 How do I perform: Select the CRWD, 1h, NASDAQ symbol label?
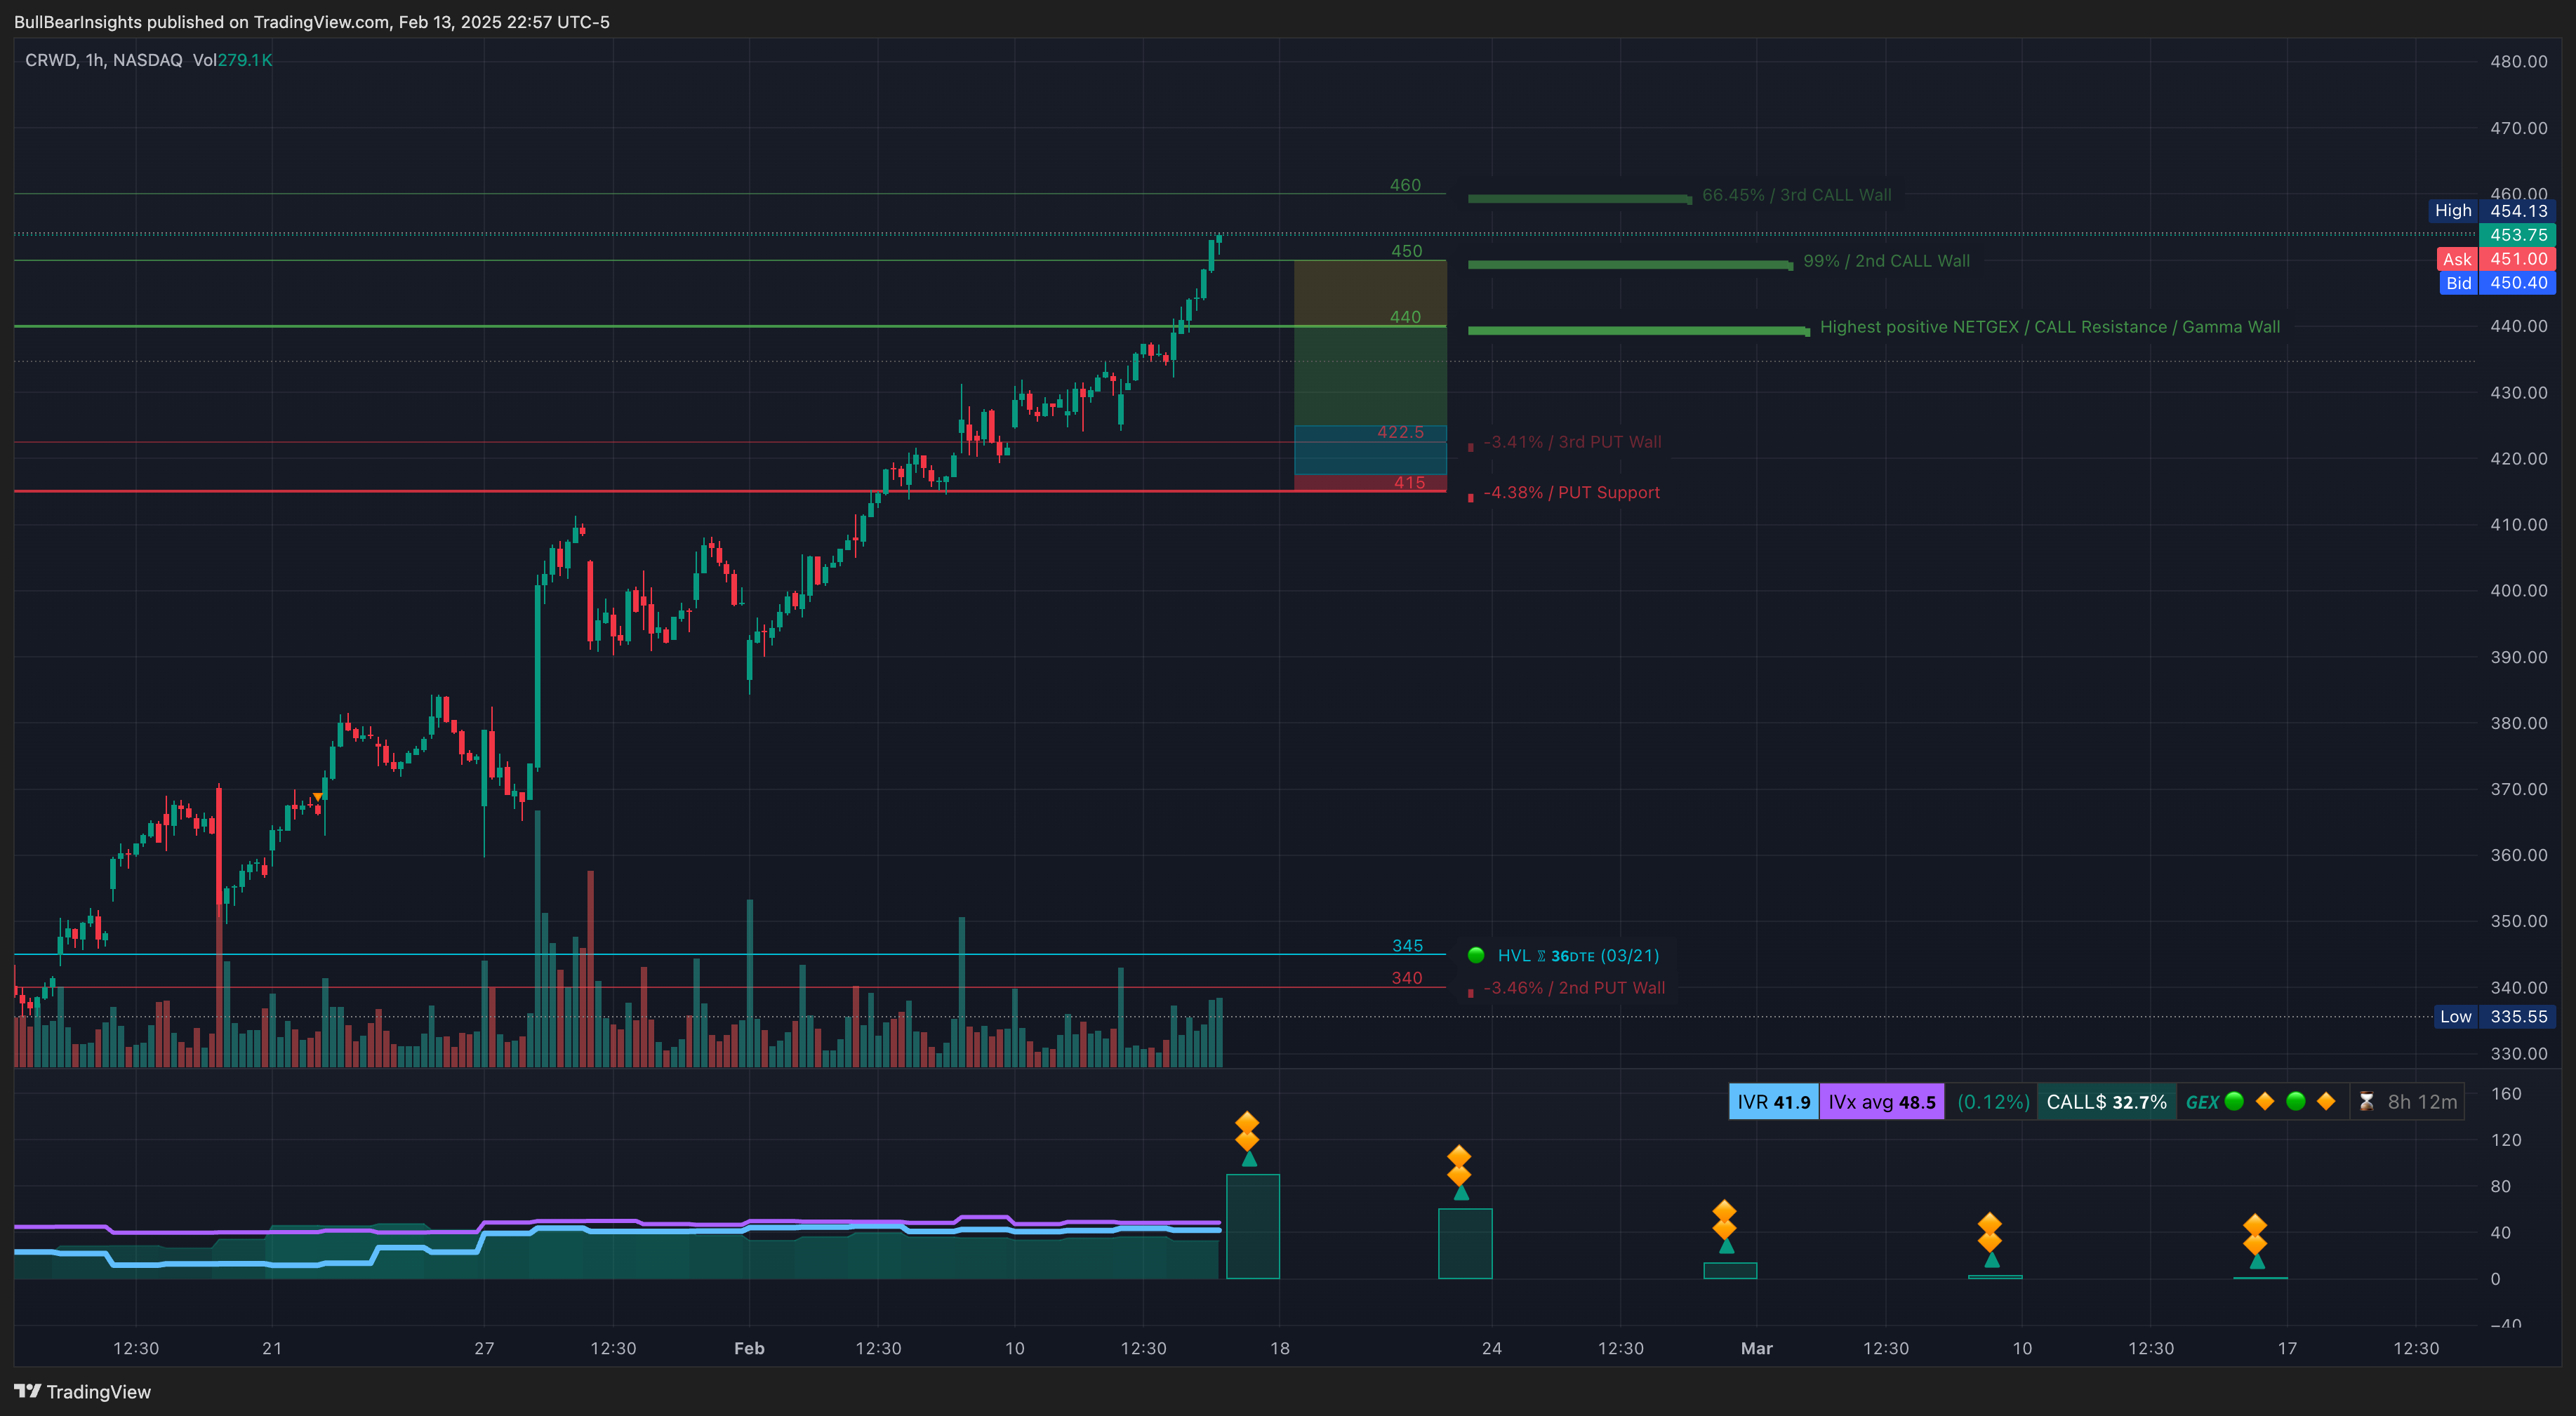click(104, 60)
